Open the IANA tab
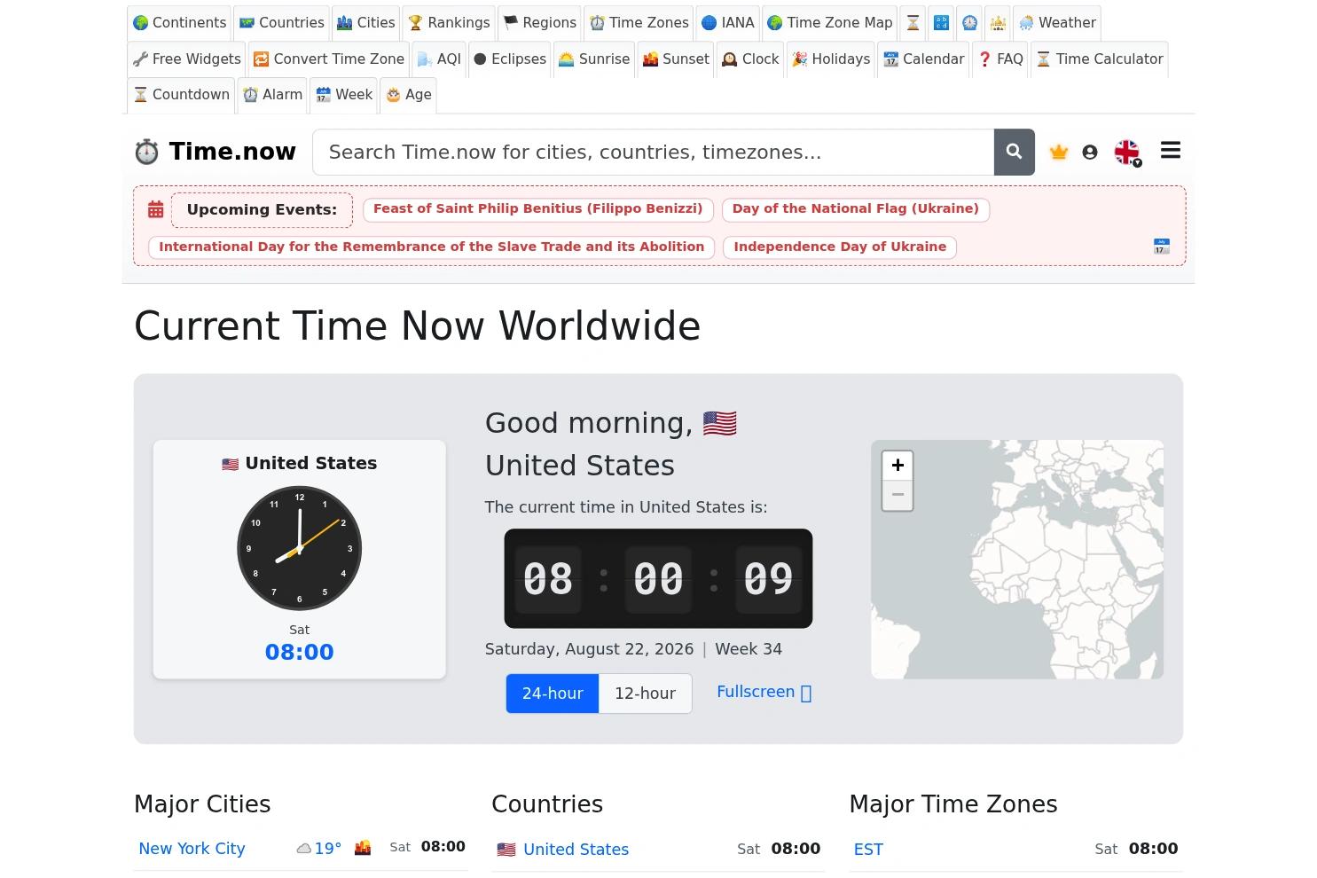Image resolution: width=1317 pixels, height=878 pixels. (728, 23)
